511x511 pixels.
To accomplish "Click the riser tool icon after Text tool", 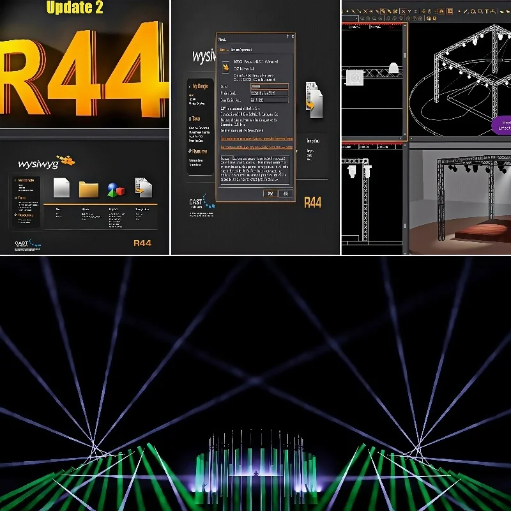I will 492,11.
